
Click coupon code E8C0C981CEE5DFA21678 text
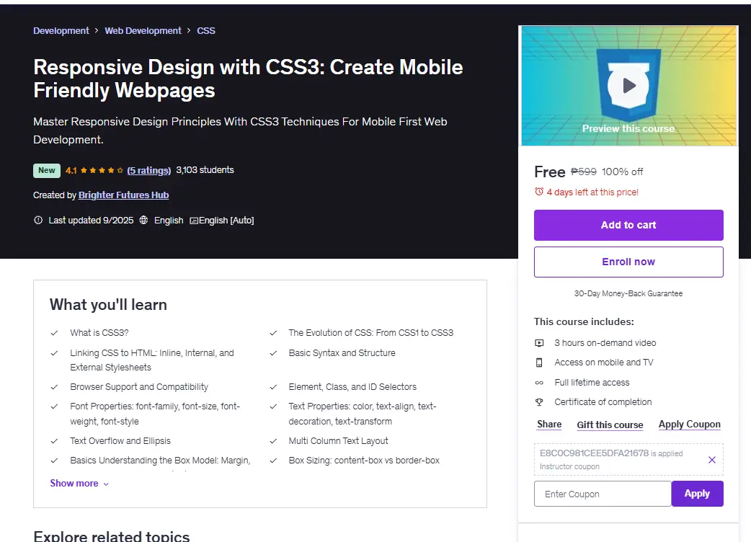594,453
